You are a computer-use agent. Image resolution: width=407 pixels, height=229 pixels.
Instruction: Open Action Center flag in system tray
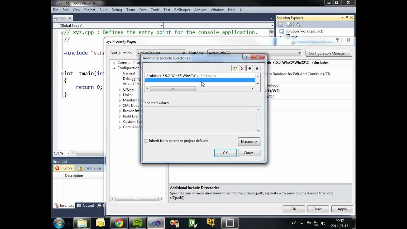[308, 223]
